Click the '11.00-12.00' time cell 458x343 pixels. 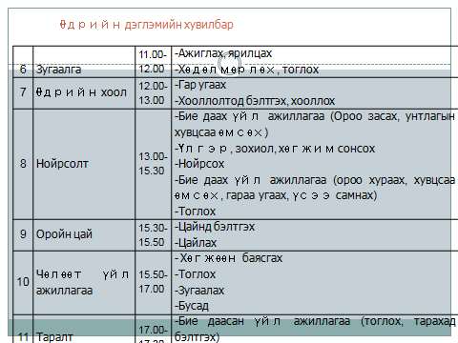click(x=153, y=62)
